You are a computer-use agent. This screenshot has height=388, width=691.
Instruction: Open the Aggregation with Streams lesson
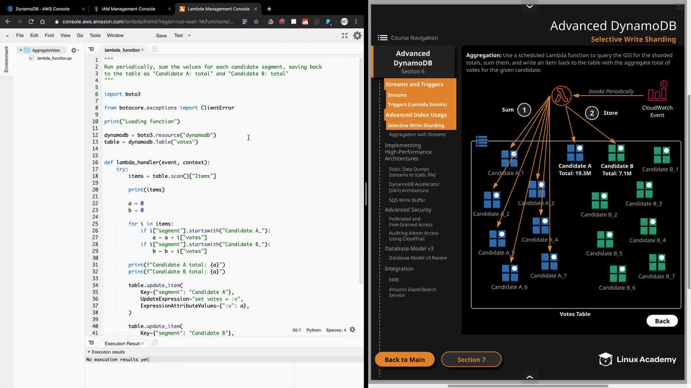pyautogui.click(x=417, y=134)
